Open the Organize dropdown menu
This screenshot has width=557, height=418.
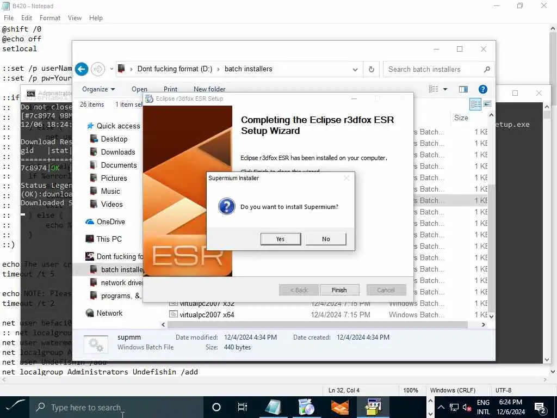point(98,89)
